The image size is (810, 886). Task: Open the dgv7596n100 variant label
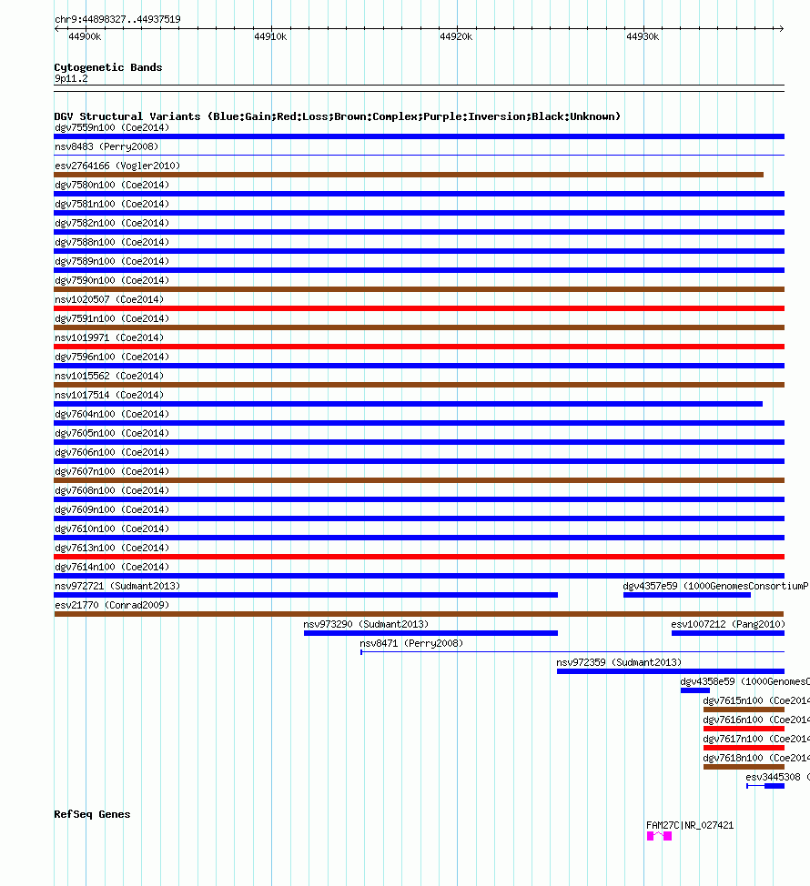tap(112, 357)
